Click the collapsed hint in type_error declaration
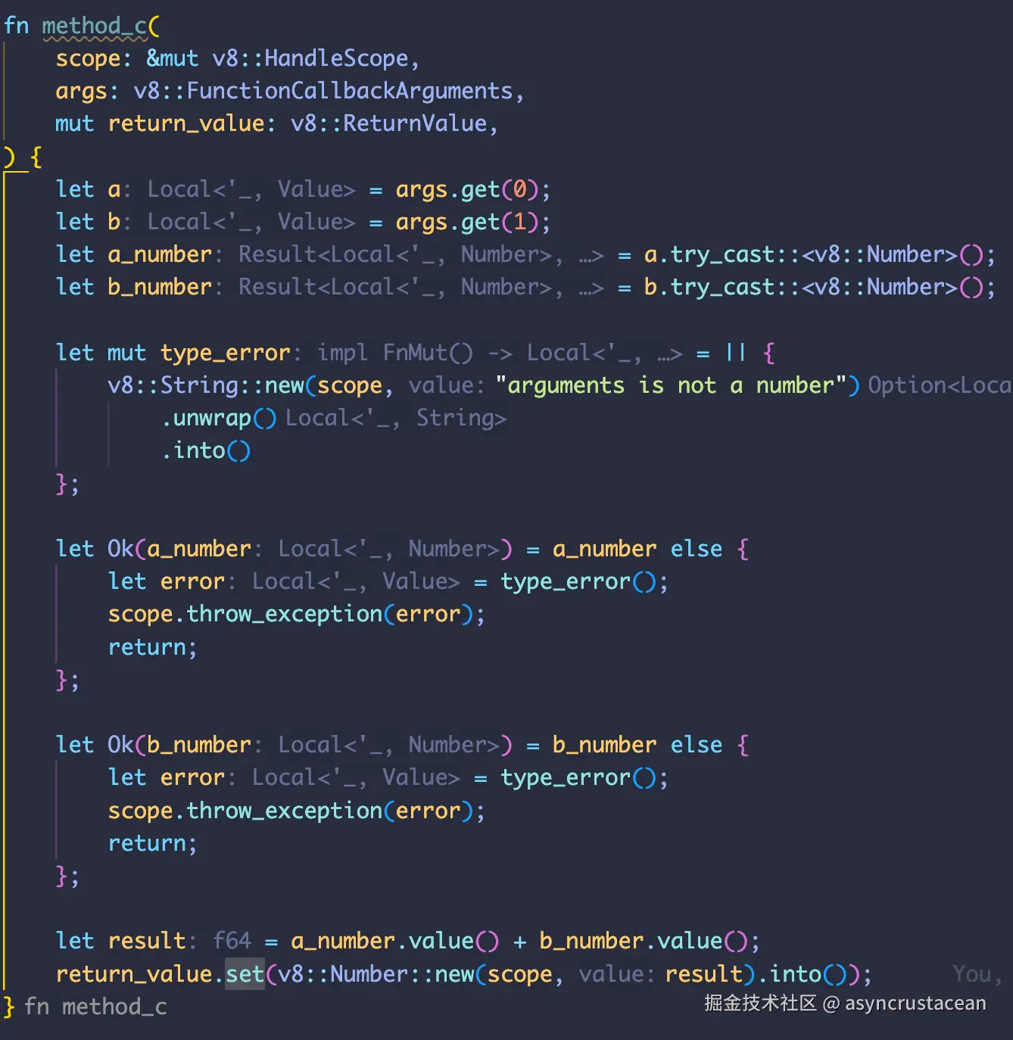This screenshot has width=1013, height=1040. (669, 353)
